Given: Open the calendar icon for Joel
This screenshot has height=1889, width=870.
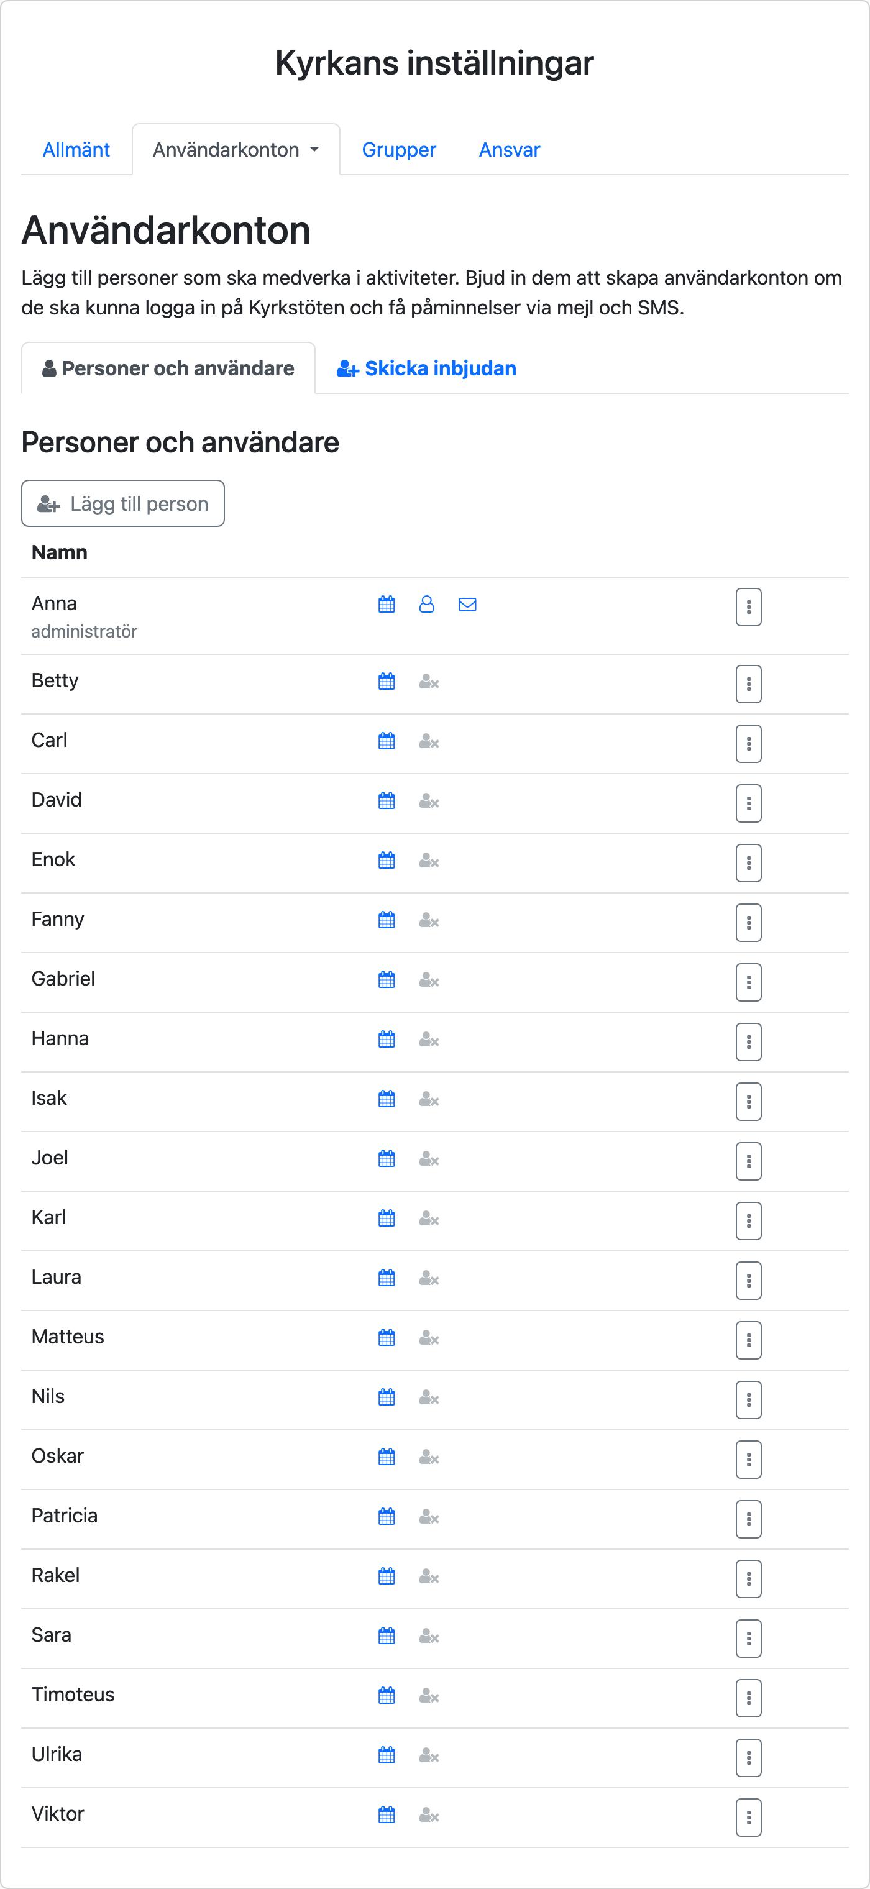Looking at the screenshot, I should [387, 1159].
